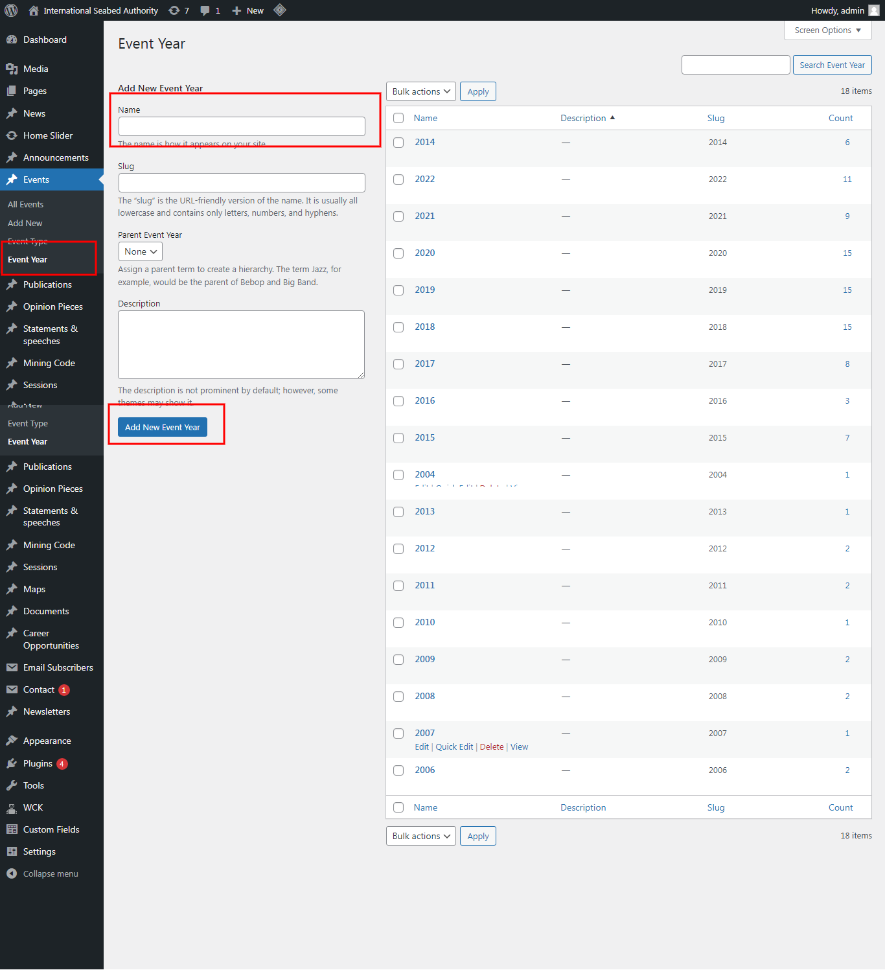Click the diamond plugin icon in admin bar

280,10
